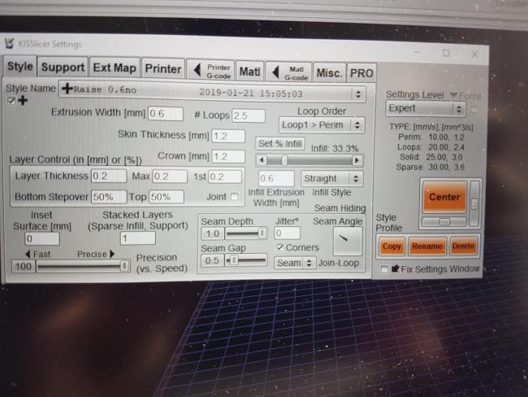Click the Crown [mm] field

(228, 156)
